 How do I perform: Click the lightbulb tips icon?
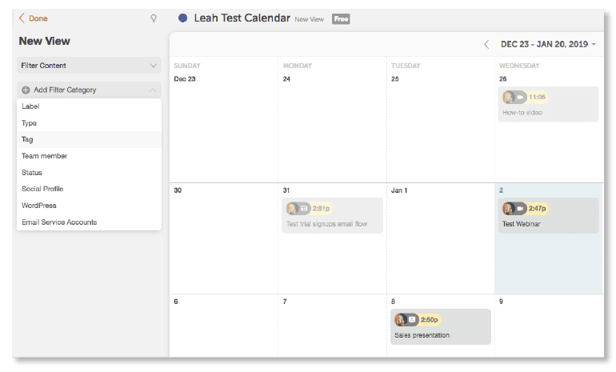coord(154,18)
